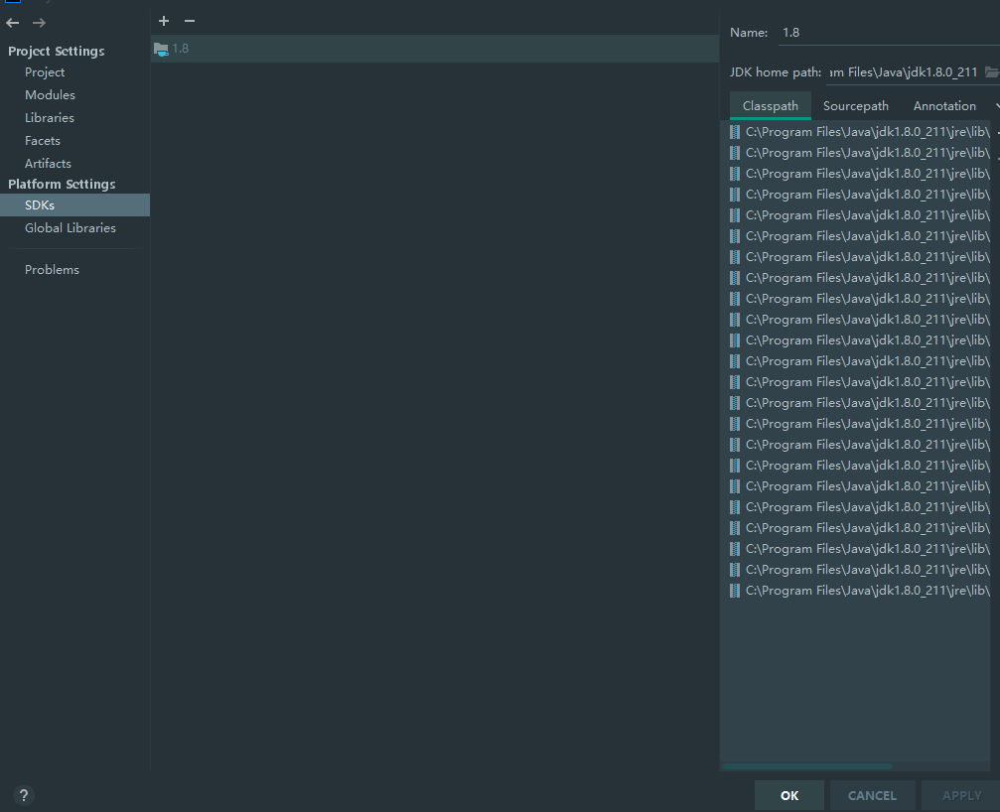Open Project settings page
This screenshot has width=1000, height=812.
point(45,72)
